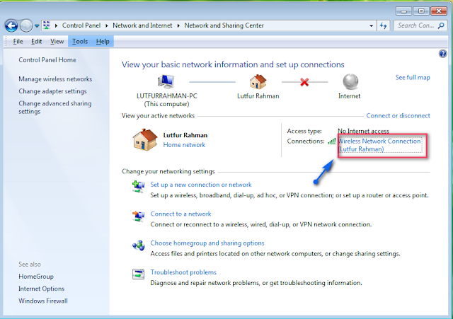Close the Network and Sharing Center window
Image resolution: width=453 pixels, height=319 pixels.
coord(439,11)
